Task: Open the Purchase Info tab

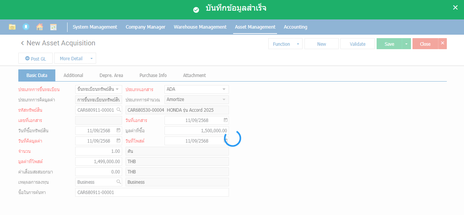Action: click(x=153, y=75)
